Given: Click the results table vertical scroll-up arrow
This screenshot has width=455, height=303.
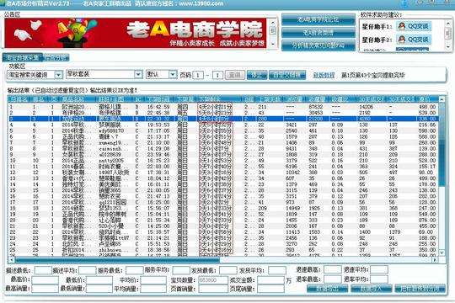Looking at the screenshot, I should tap(442, 99).
